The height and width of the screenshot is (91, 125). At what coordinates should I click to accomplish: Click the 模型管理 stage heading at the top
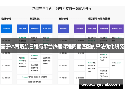coord(63,19)
